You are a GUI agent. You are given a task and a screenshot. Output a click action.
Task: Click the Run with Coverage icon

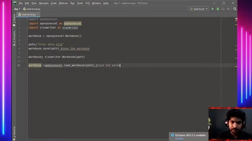[x=223, y=9]
